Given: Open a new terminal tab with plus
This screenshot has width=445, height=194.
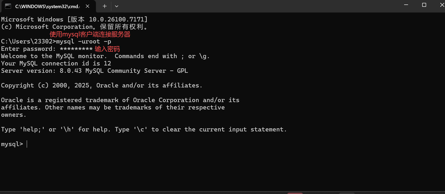Looking at the screenshot, I should (105, 6).
